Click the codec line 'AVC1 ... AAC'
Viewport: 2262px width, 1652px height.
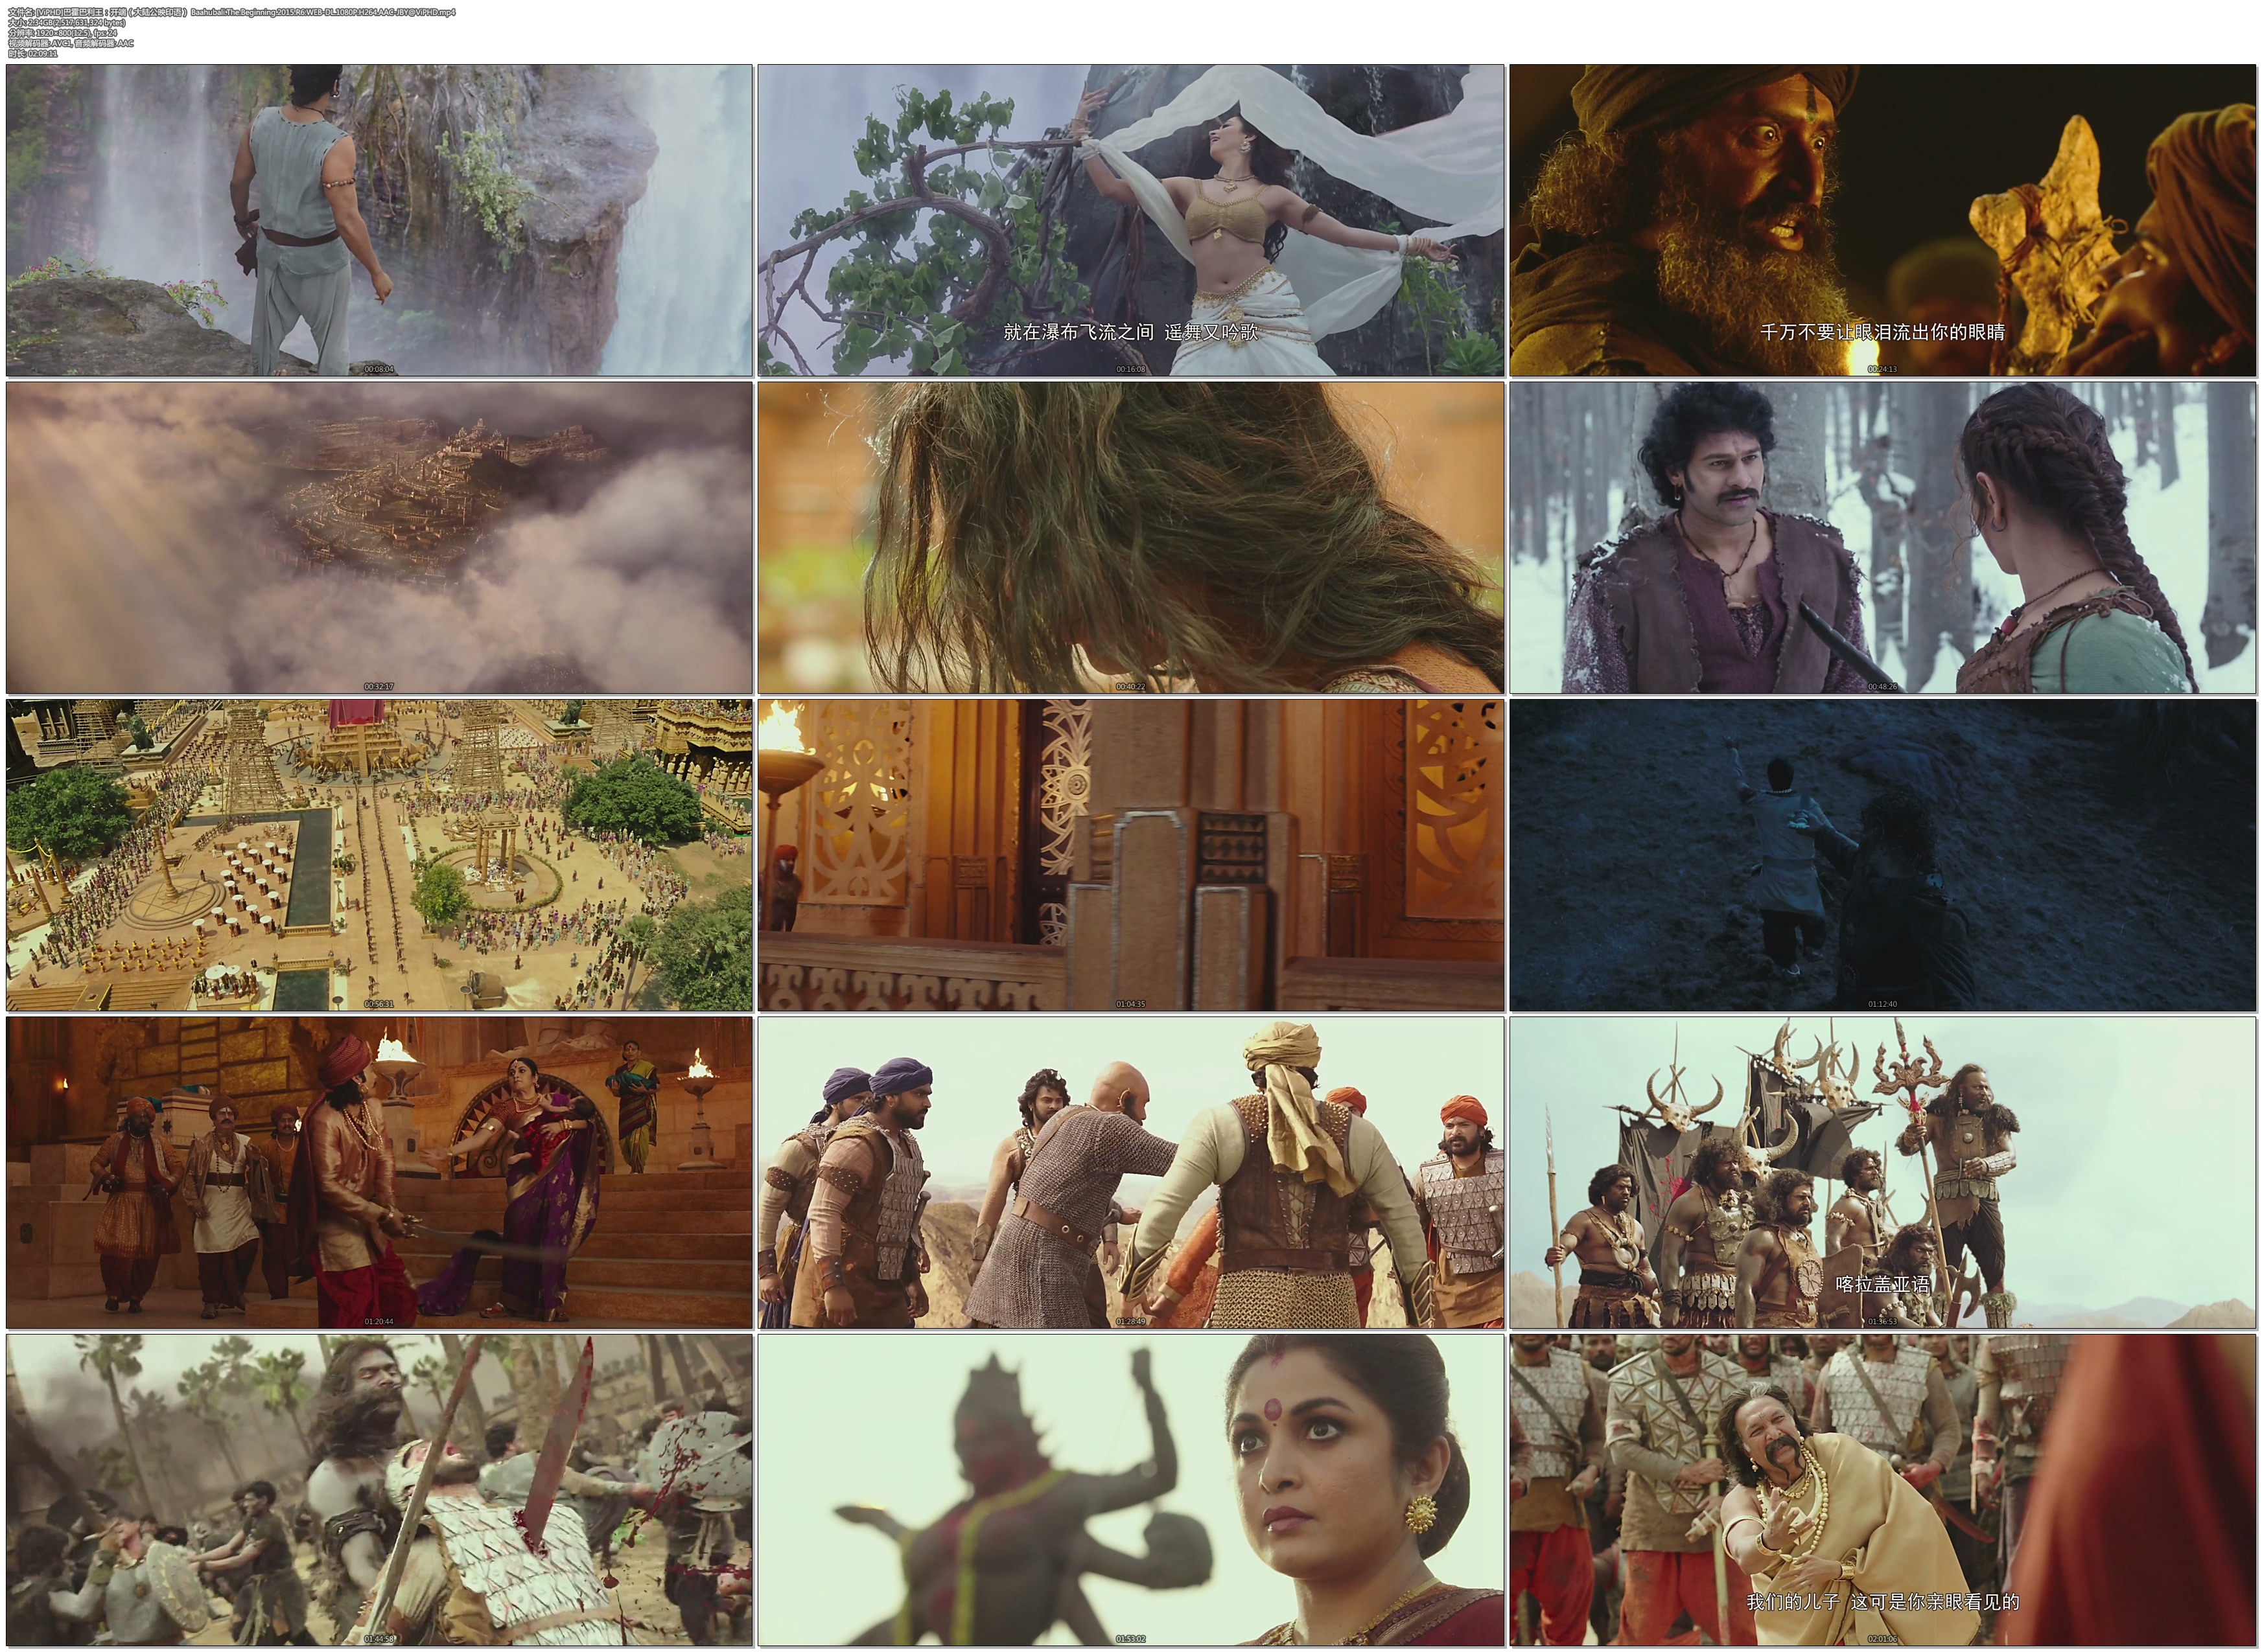click(x=70, y=43)
